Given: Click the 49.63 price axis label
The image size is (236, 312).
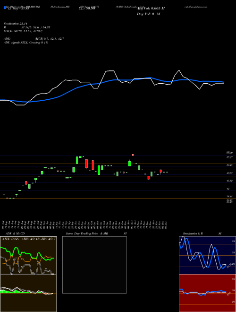Looking at the screenshot, I should (x=230, y=173).
